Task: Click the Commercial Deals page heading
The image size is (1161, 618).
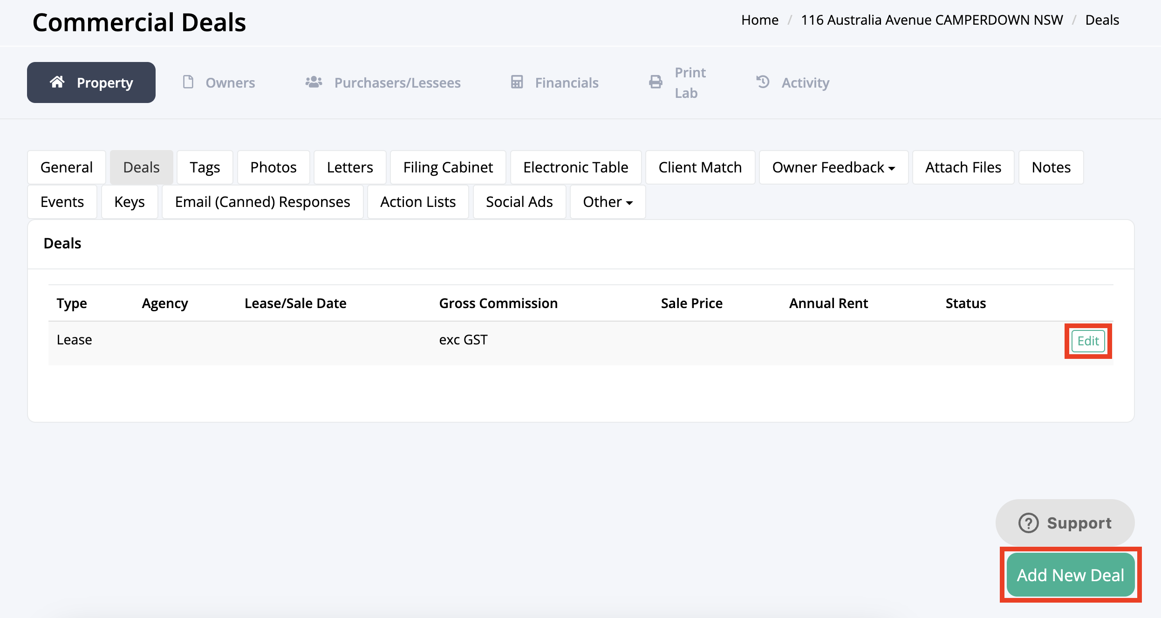Action: pos(139,22)
